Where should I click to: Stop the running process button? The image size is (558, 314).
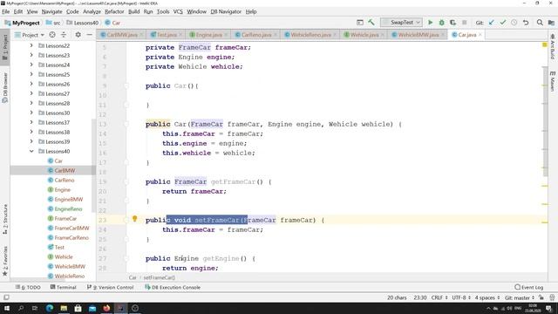(464, 23)
